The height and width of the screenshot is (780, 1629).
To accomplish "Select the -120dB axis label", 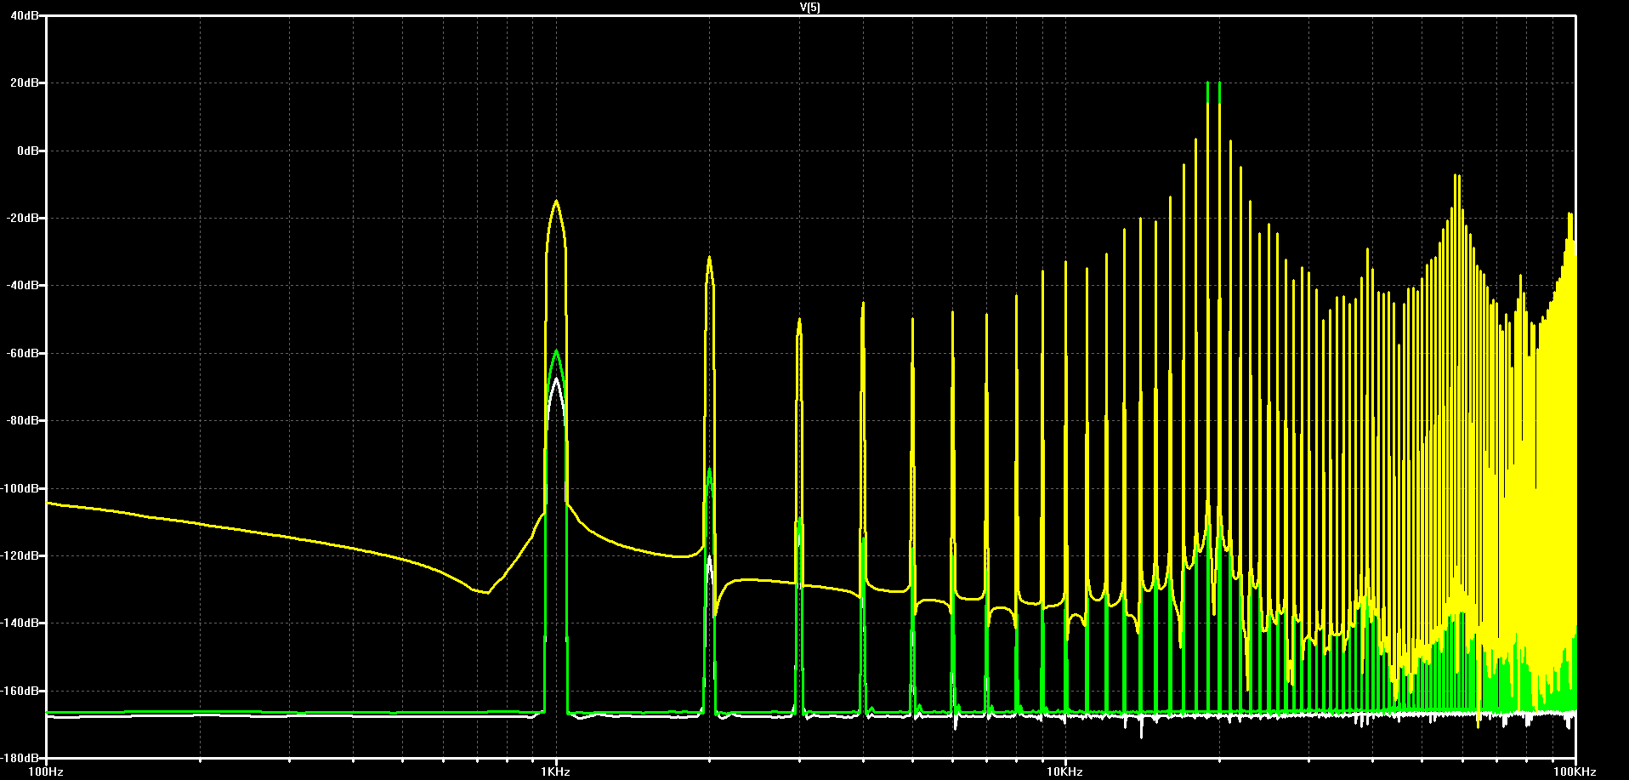I will click(20, 555).
